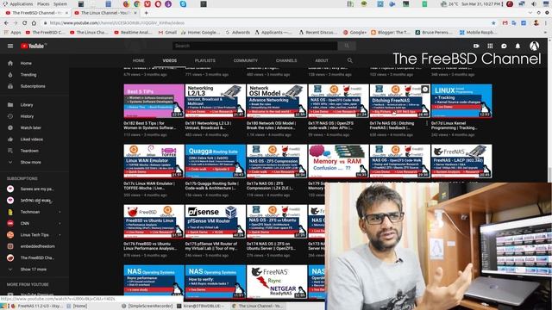Open the System menu in top panel
Screen dimensions: 552x310
coord(60,3)
